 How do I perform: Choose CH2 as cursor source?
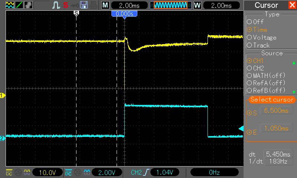pyautogui.click(x=255, y=68)
